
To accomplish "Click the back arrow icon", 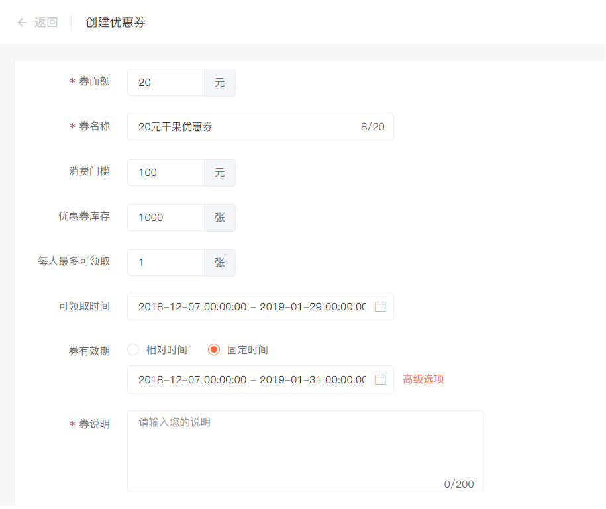I will [x=22, y=23].
